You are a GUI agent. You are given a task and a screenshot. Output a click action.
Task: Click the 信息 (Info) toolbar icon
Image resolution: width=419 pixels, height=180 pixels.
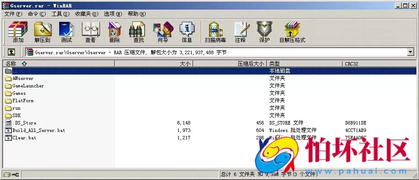coord(187,32)
